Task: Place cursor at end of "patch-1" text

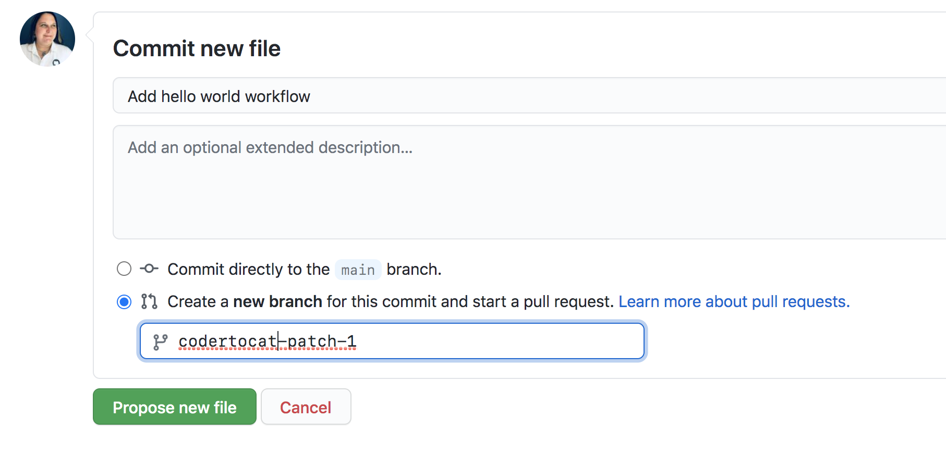Action: tap(357, 341)
